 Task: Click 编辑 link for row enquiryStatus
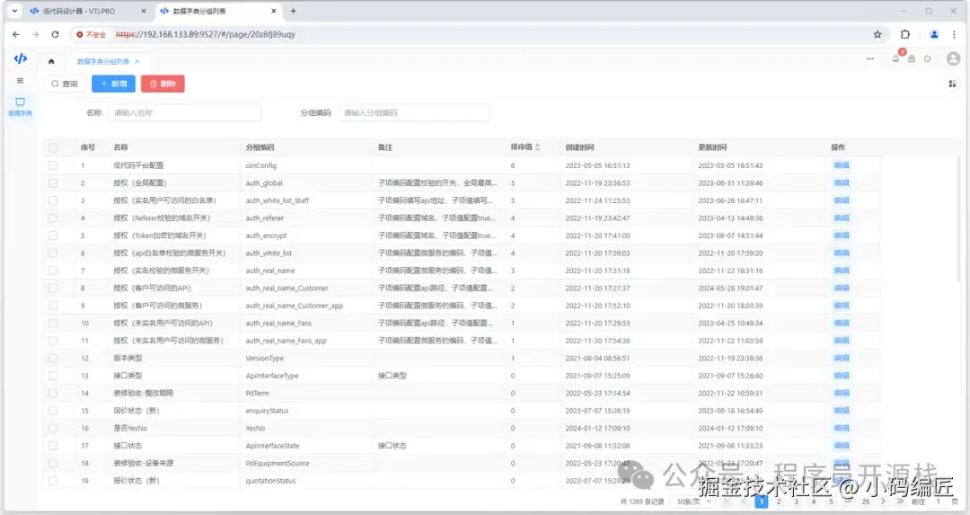tap(842, 411)
